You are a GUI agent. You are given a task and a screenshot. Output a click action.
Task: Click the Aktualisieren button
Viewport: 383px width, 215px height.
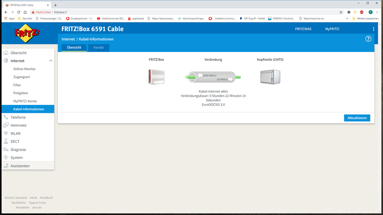click(x=357, y=118)
